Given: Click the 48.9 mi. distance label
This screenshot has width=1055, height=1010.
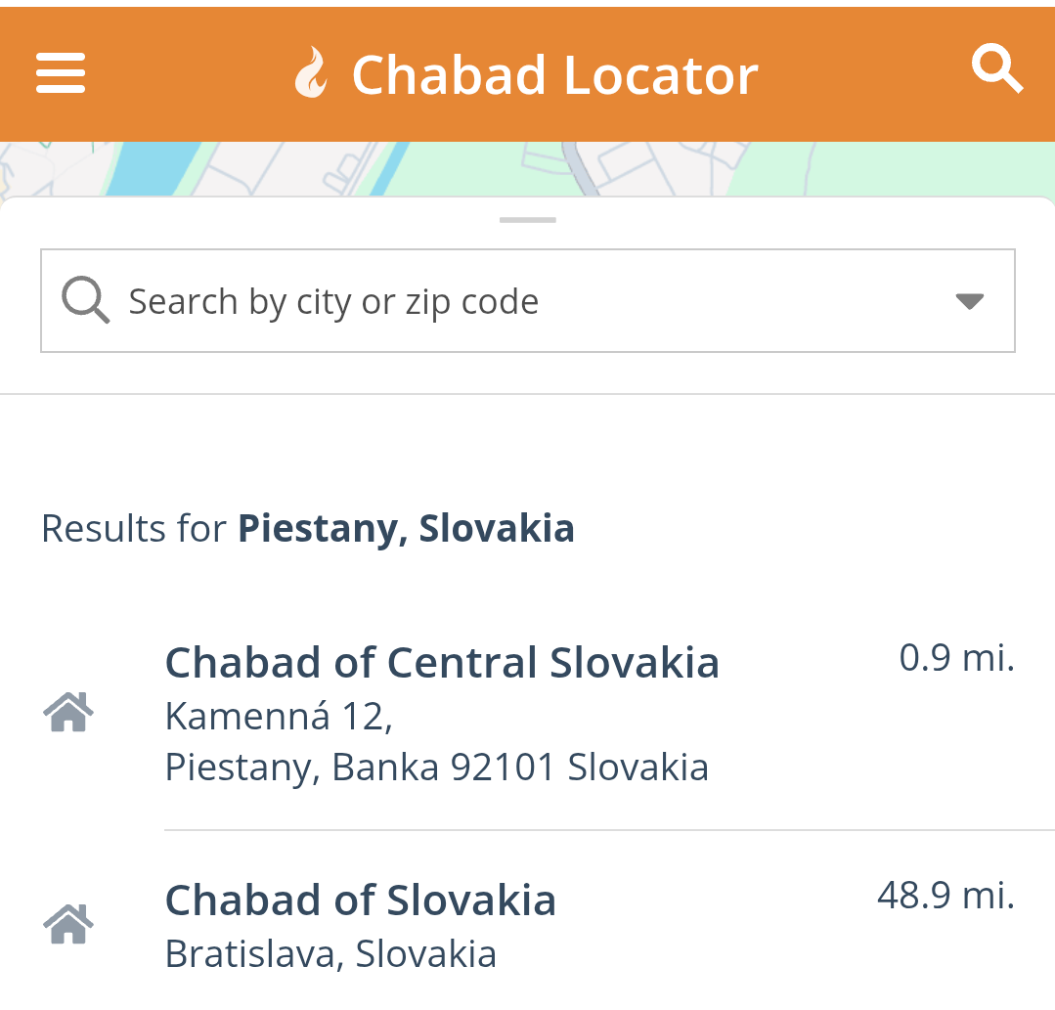Looking at the screenshot, I should [945, 895].
